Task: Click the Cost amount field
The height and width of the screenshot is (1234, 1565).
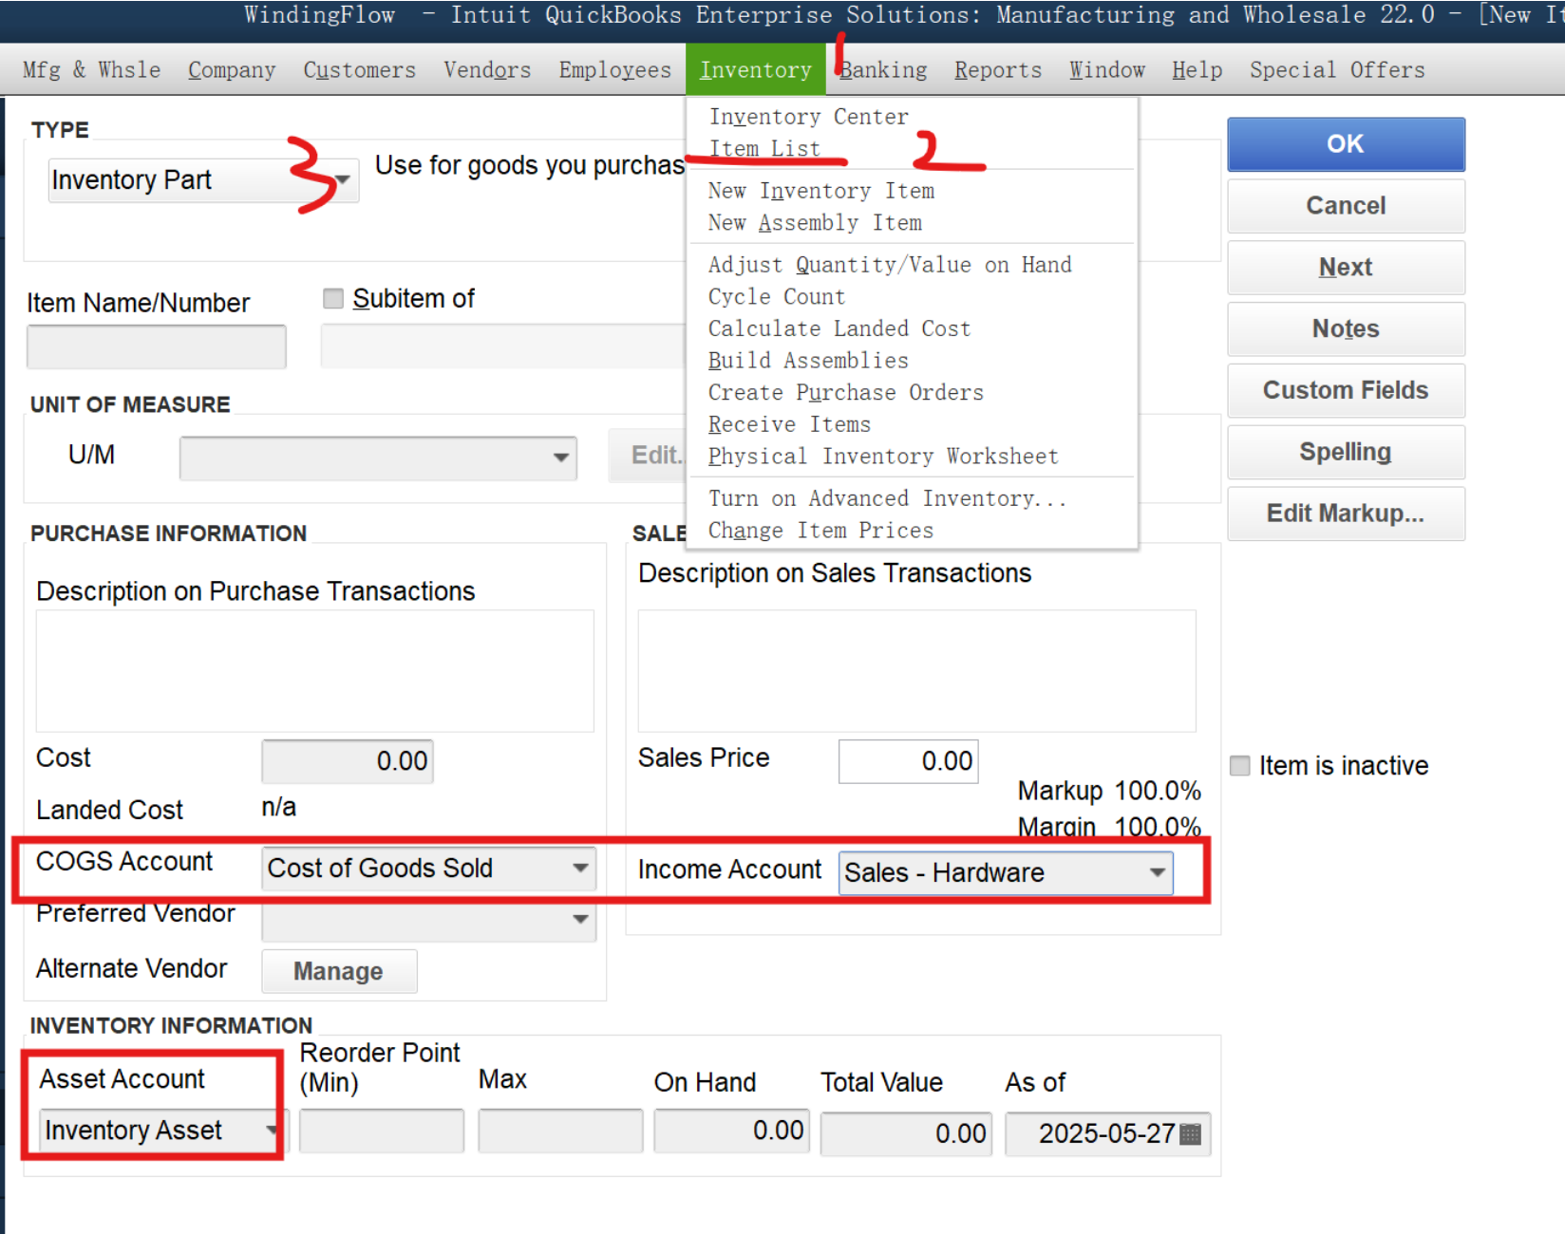Action: point(348,761)
